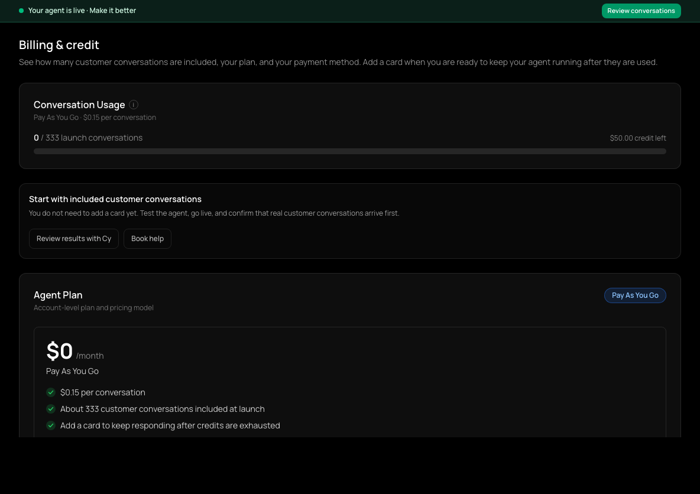700x494 pixels.
Task: Click the You do not need to add a card text
Action: pyautogui.click(x=214, y=213)
